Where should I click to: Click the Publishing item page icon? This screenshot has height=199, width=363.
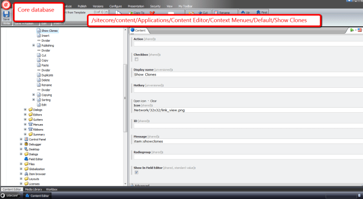[39, 45]
